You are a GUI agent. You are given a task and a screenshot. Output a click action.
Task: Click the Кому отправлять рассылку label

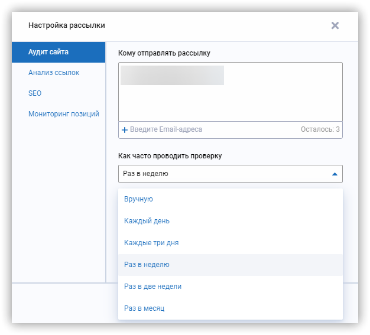point(164,53)
